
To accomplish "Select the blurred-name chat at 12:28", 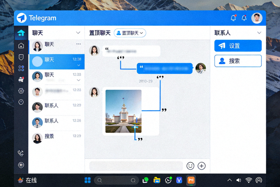I will 57,92.
